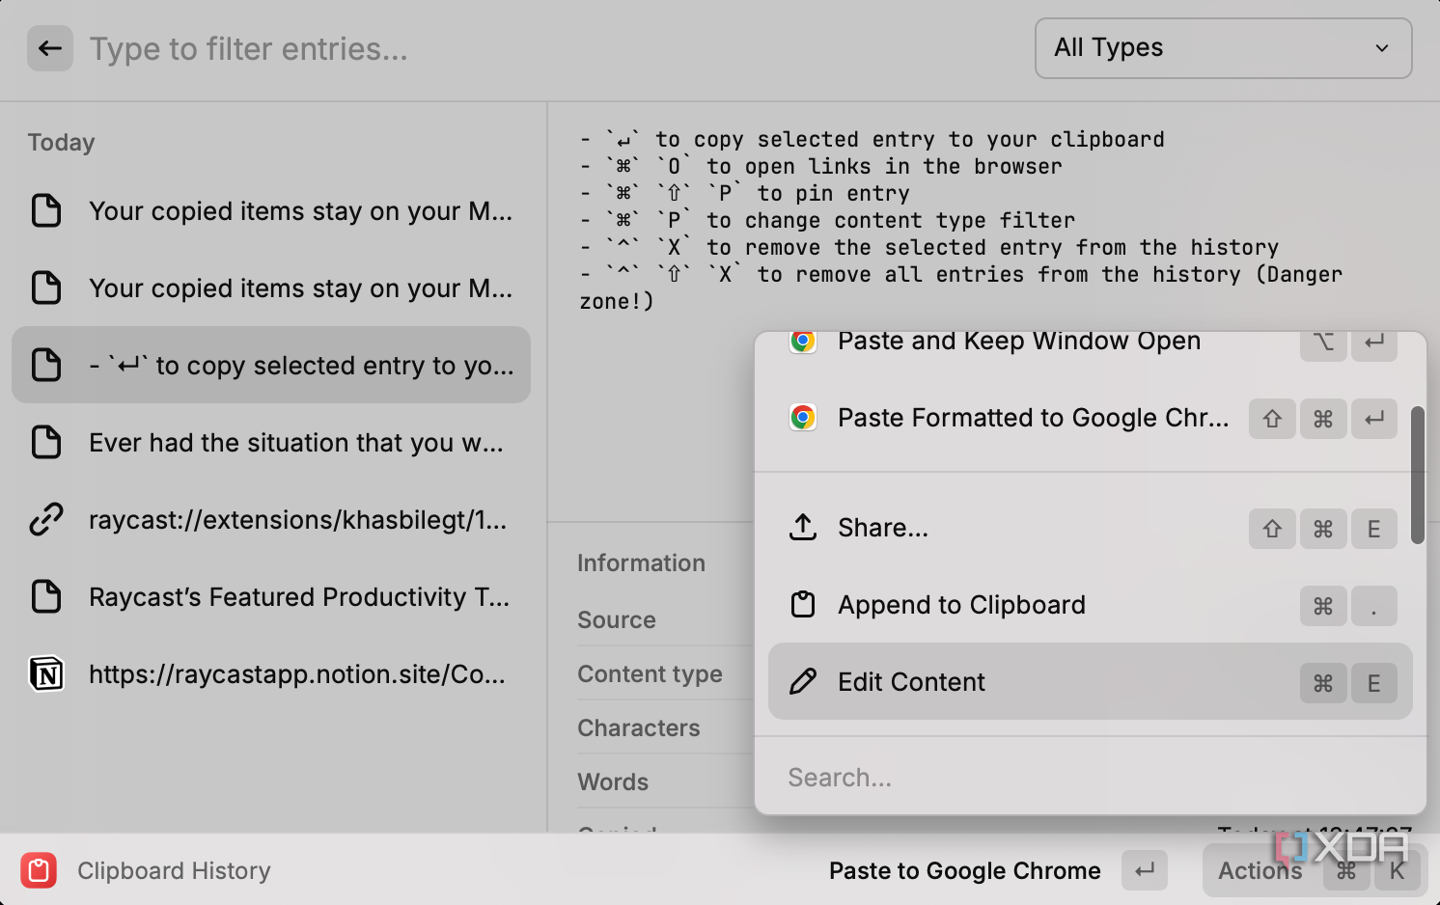Click the chevron in All Types selector
The width and height of the screenshot is (1440, 905).
[x=1382, y=48]
